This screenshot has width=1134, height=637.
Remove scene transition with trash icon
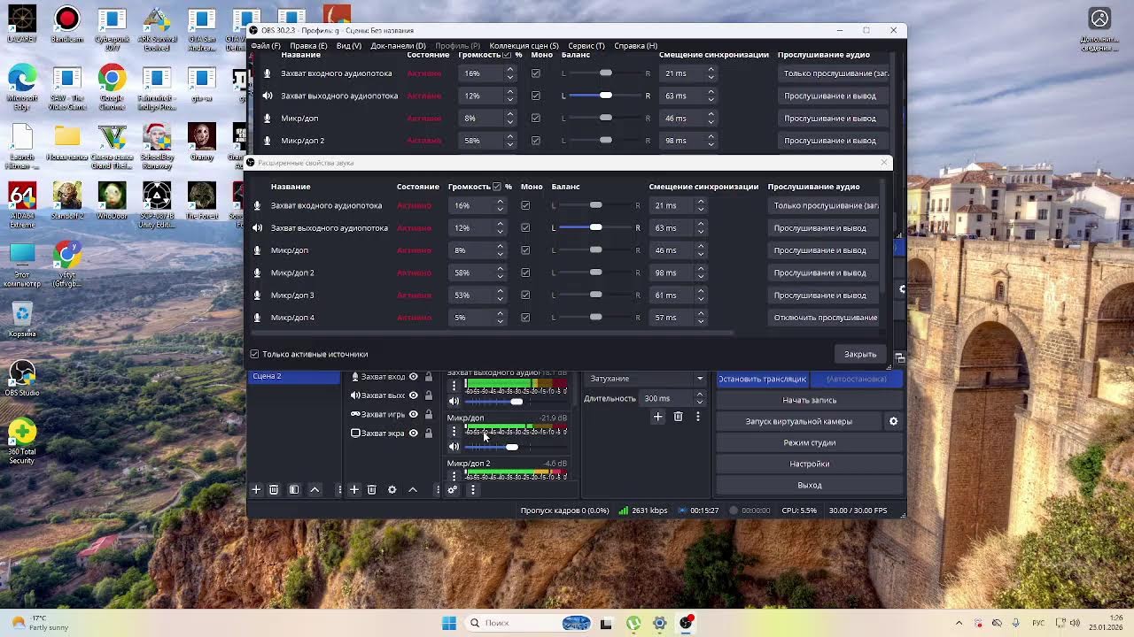(x=678, y=417)
